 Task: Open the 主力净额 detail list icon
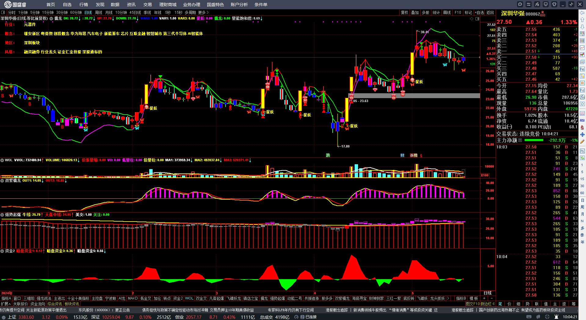point(520,140)
